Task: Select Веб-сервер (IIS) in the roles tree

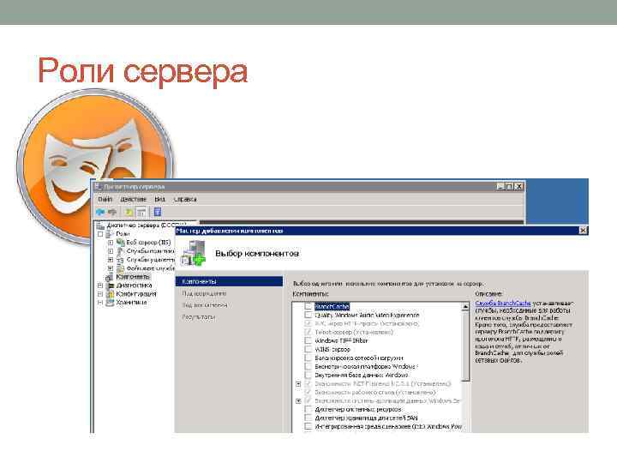Action: click(149, 243)
